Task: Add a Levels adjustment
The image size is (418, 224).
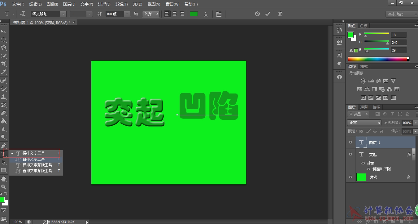Action: [371, 81]
